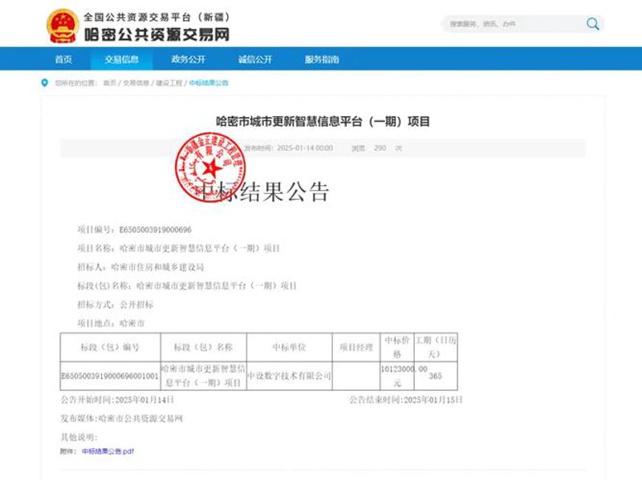The width and height of the screenshot is (642, 480).
Task: Click the red company seal stamp
Action: 210,167
